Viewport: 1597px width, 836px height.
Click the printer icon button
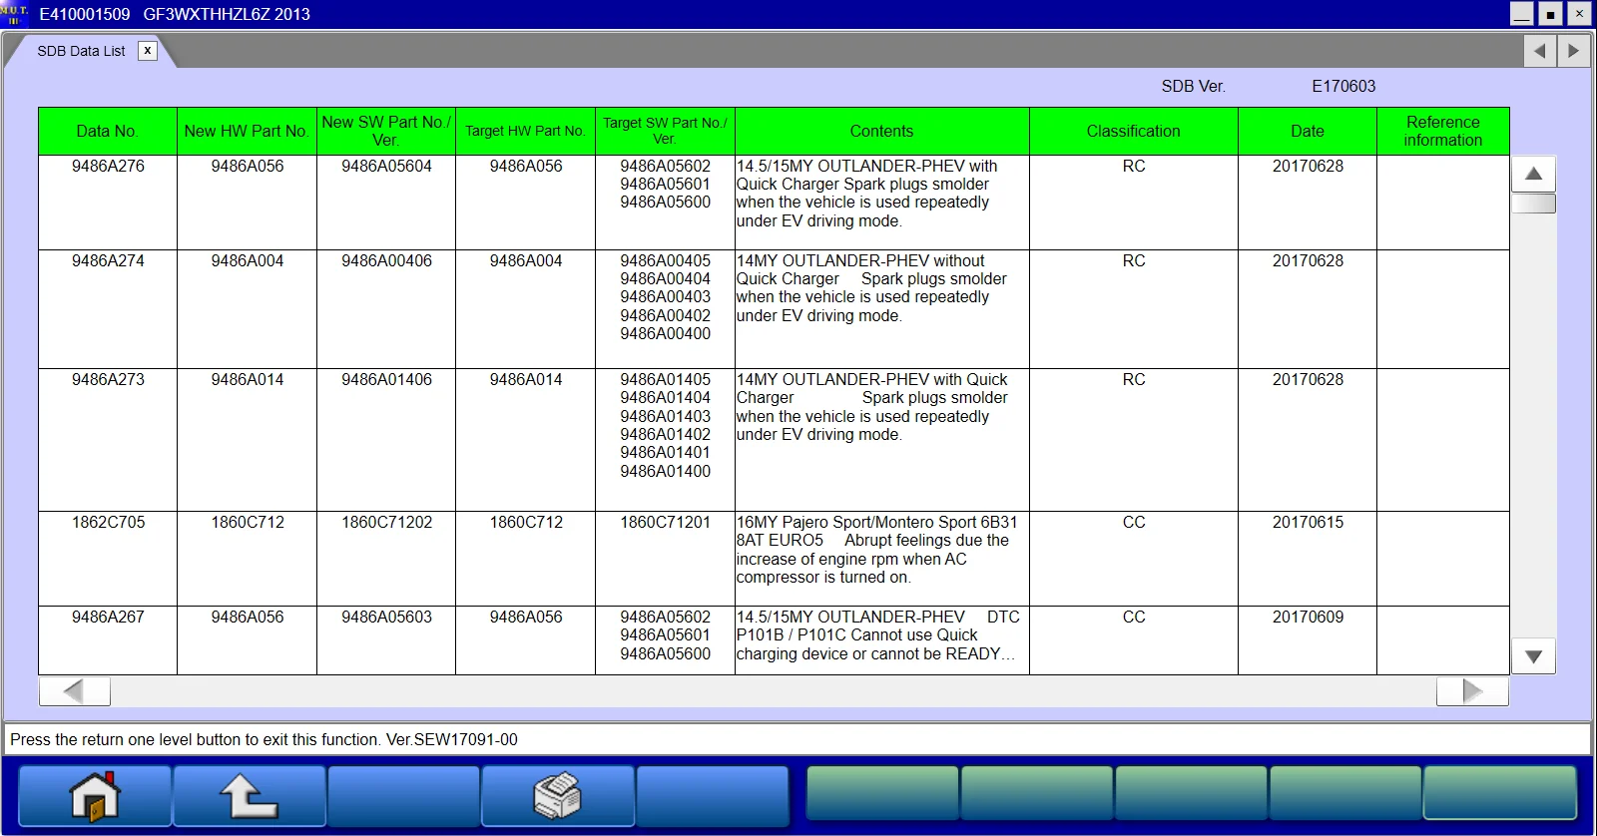click(x=557, y=796)
